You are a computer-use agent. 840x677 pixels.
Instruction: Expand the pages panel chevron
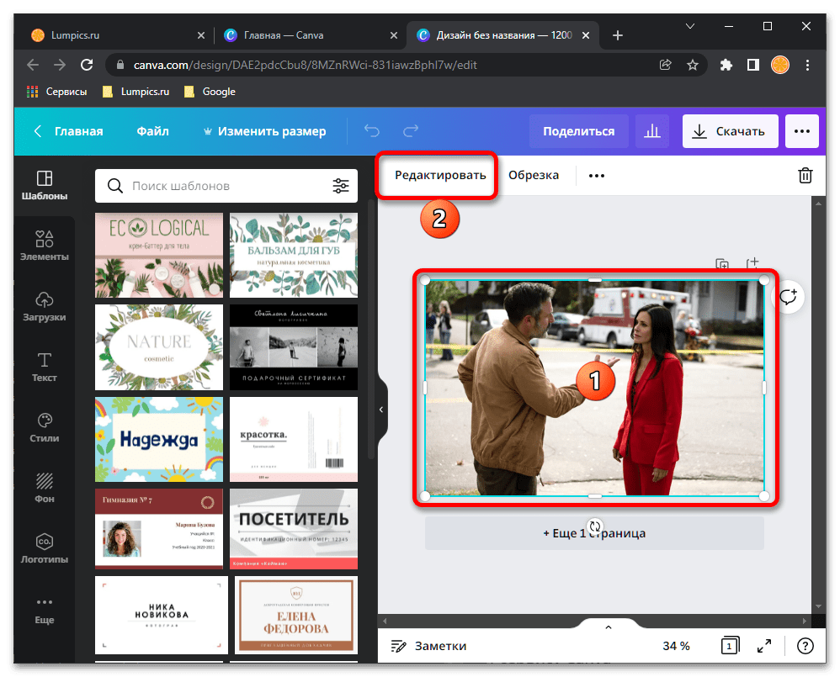609,627
